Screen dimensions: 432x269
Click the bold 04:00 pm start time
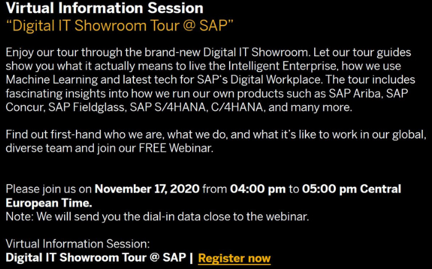pos(258,189)
